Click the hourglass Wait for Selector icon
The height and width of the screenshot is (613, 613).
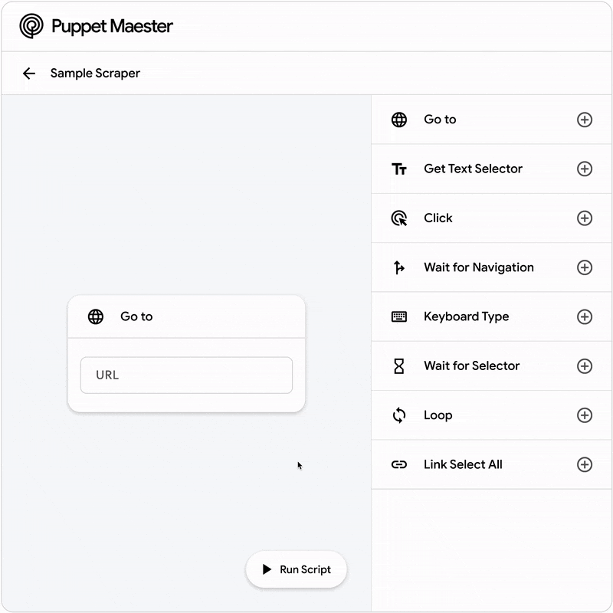tap(399, 366)
